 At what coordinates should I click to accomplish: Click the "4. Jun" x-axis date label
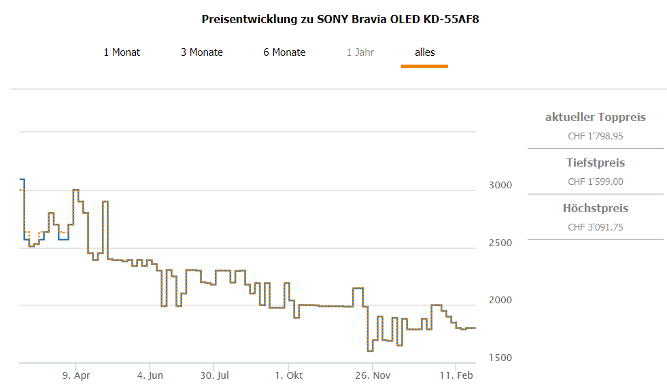point(150,375)
